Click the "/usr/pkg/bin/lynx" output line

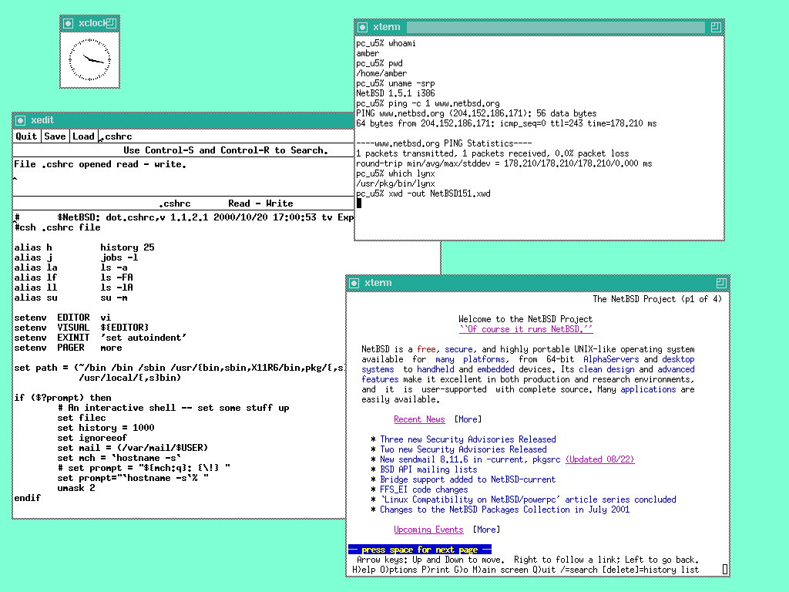(395, 183)
